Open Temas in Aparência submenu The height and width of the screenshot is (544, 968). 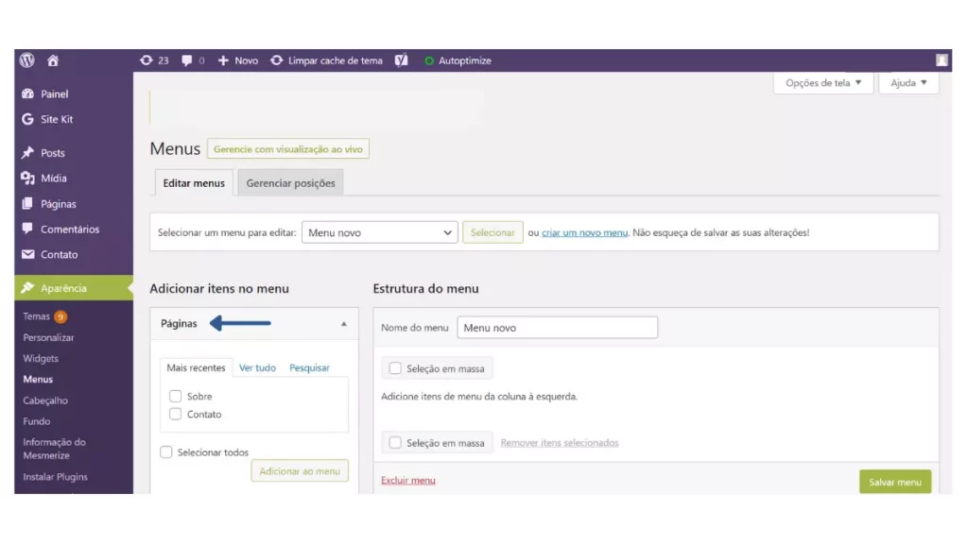click(x=37, y=316)
